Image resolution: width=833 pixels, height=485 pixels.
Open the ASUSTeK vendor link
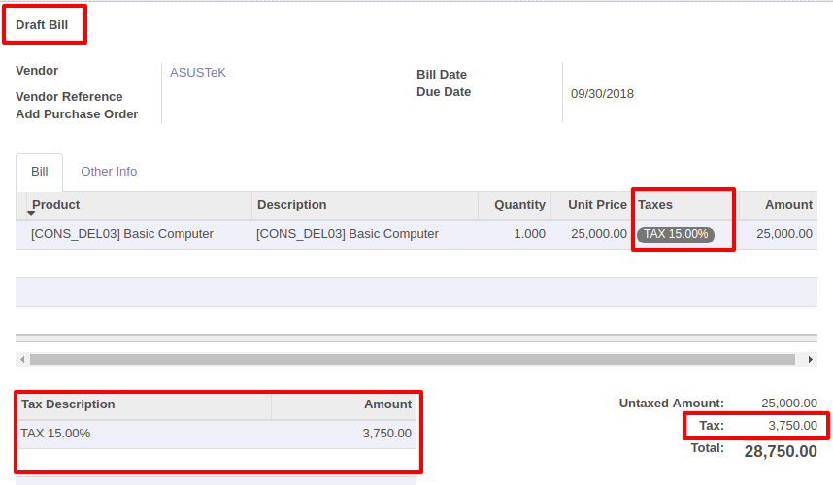click(198, 73)
